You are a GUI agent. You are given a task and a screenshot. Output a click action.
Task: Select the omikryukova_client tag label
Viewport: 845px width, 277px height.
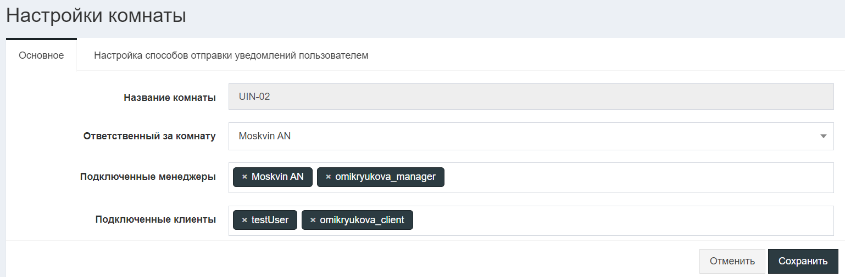[x=362, y=220]
